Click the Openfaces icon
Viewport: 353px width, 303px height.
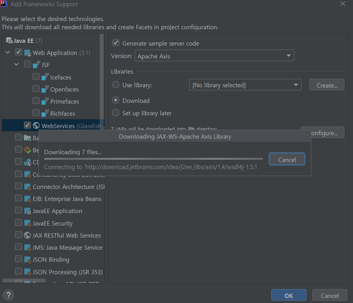point(45,89)
